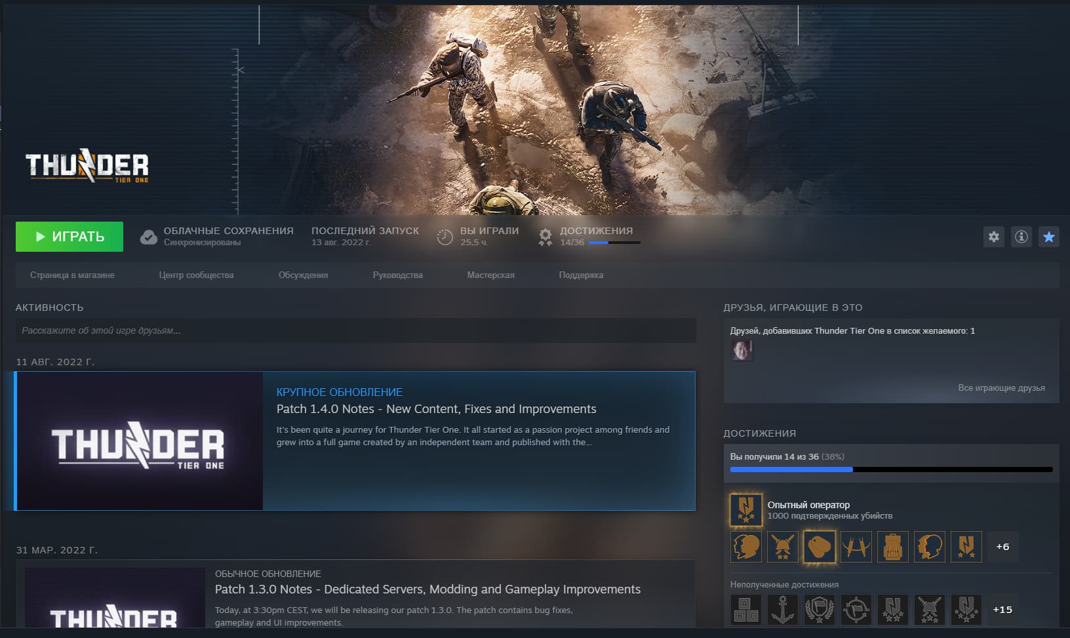Viewport: 1070px width, 638px height.
Task: Select the locked crosshair flag achievement
Action: pyautogui.click(x=856, y=610)
